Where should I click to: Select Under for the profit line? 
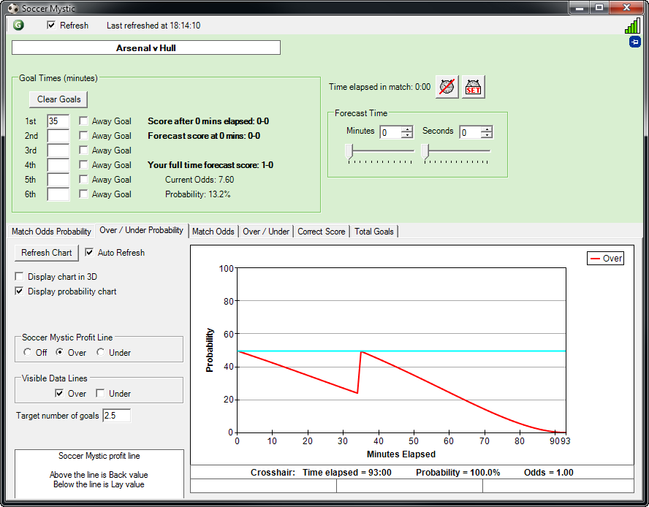click(101, 352)
